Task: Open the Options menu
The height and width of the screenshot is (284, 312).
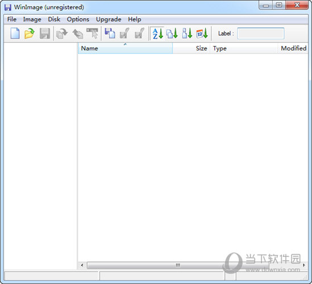Action: click(78, 19)
